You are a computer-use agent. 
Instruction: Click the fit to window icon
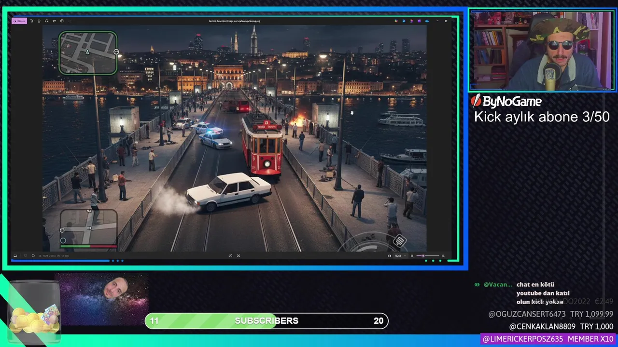[231, 256]
